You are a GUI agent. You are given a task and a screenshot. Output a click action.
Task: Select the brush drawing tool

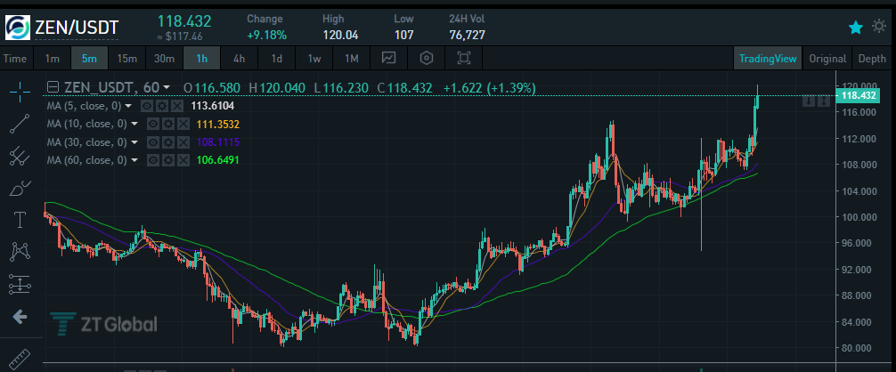pyautogui.click(x=20, y=188)
